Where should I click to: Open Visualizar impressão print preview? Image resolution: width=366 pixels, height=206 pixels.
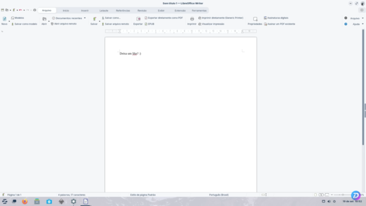tap(211, 24)
